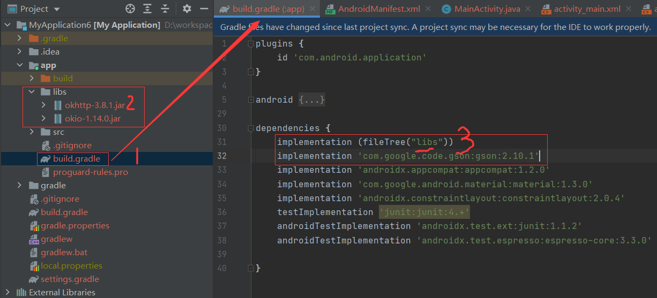Viewport: 657px width, 298px height.
Task: Expand the build folder chevron
Action: (32, 79)
